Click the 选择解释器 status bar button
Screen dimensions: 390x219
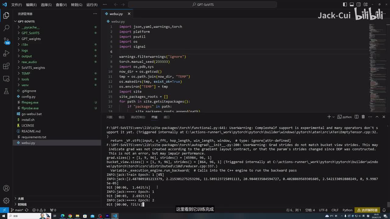click(x=367, y=210)
